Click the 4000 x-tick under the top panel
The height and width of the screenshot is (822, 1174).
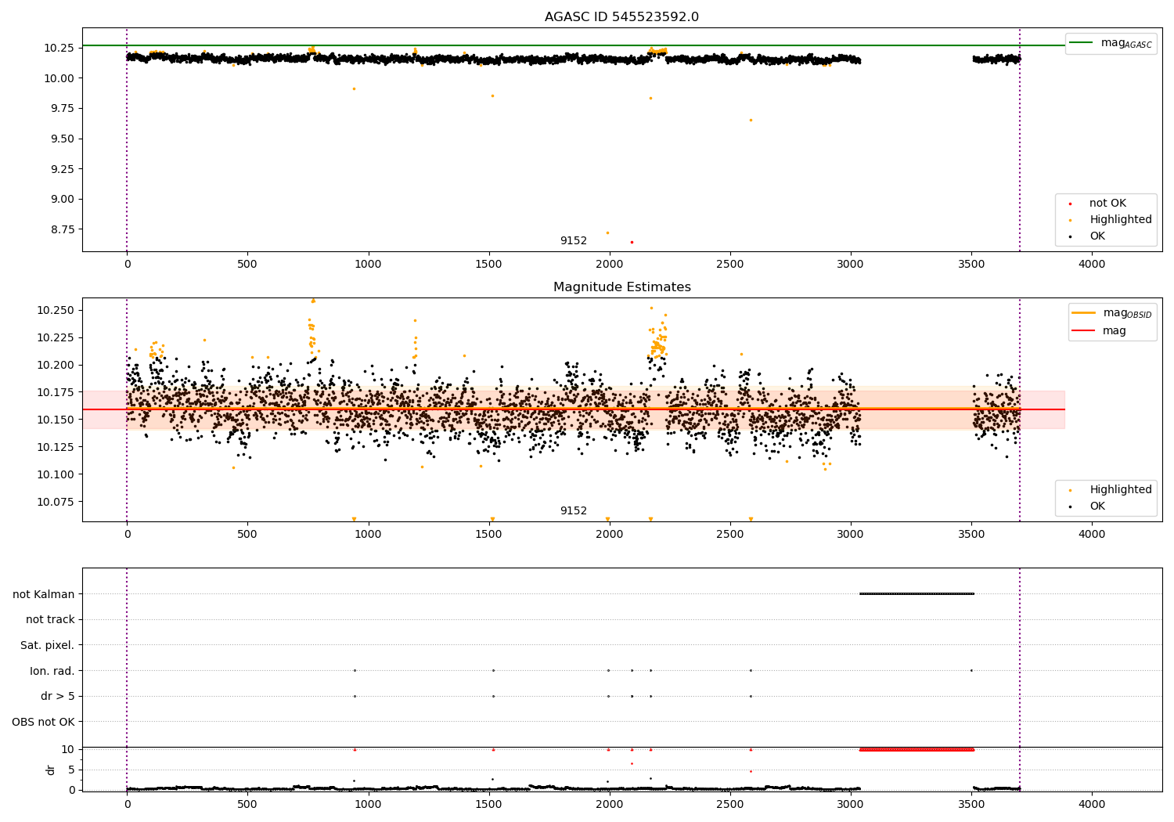[x=1092, y=265]
